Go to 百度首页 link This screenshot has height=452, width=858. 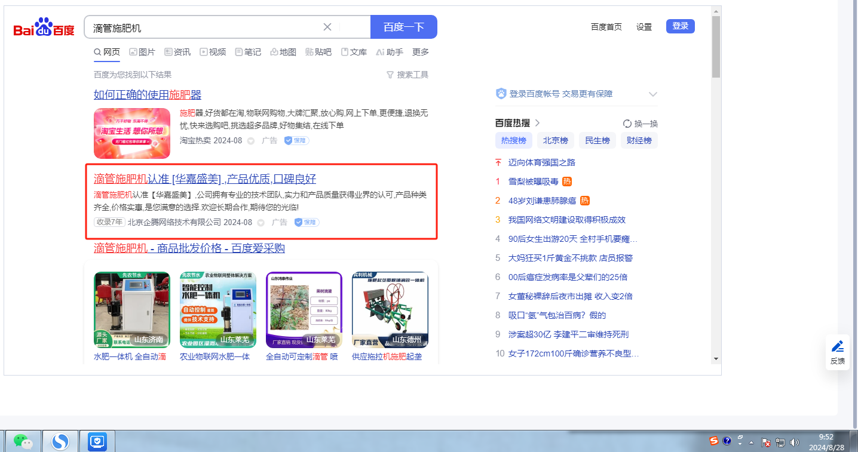coord(606,27)
